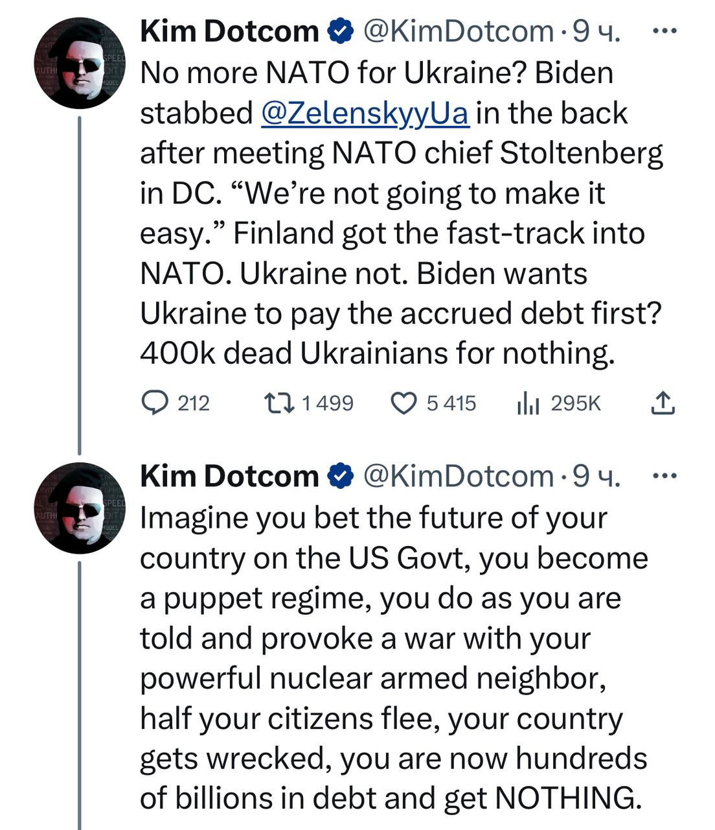
Task: Open first tweet's profile avatar
Action: click(80, 64)
